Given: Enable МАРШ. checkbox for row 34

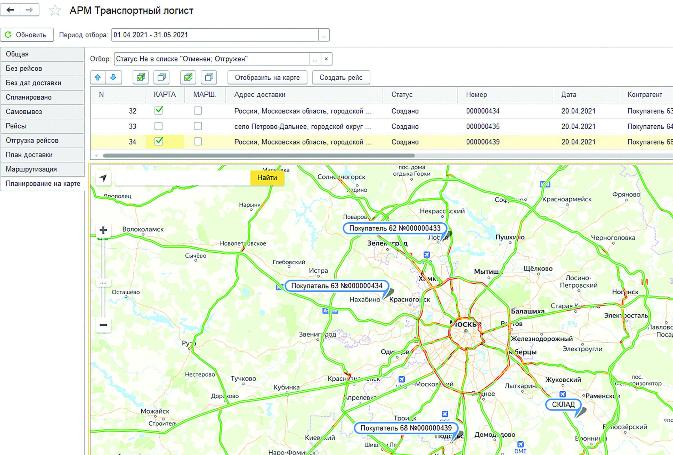Looking at the screenshot, I should coord(198,142).
